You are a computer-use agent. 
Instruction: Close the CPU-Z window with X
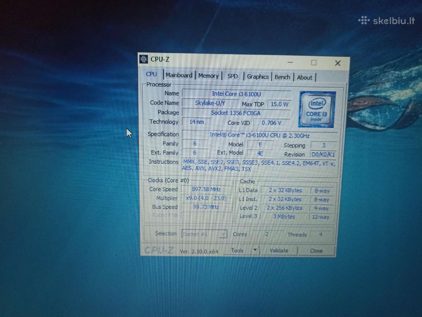coord(337,63)
